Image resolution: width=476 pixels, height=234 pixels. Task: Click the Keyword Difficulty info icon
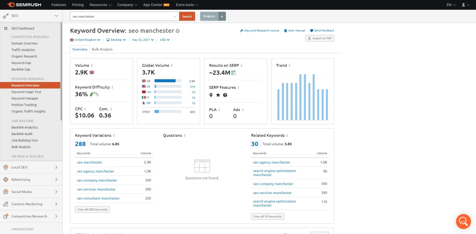pos(112,87)
